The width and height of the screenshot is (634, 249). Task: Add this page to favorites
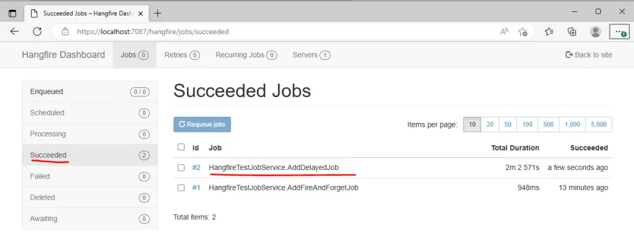523,32
